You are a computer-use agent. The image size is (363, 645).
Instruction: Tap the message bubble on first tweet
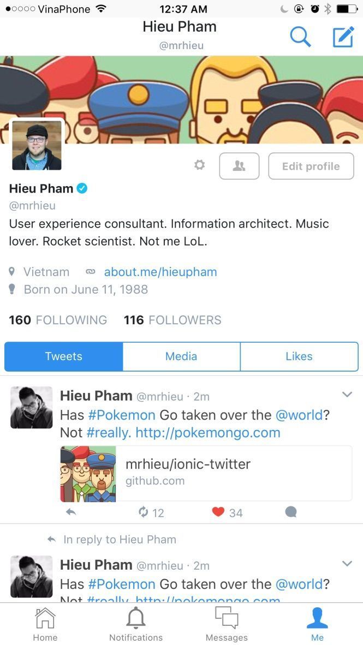coord(291,512)
